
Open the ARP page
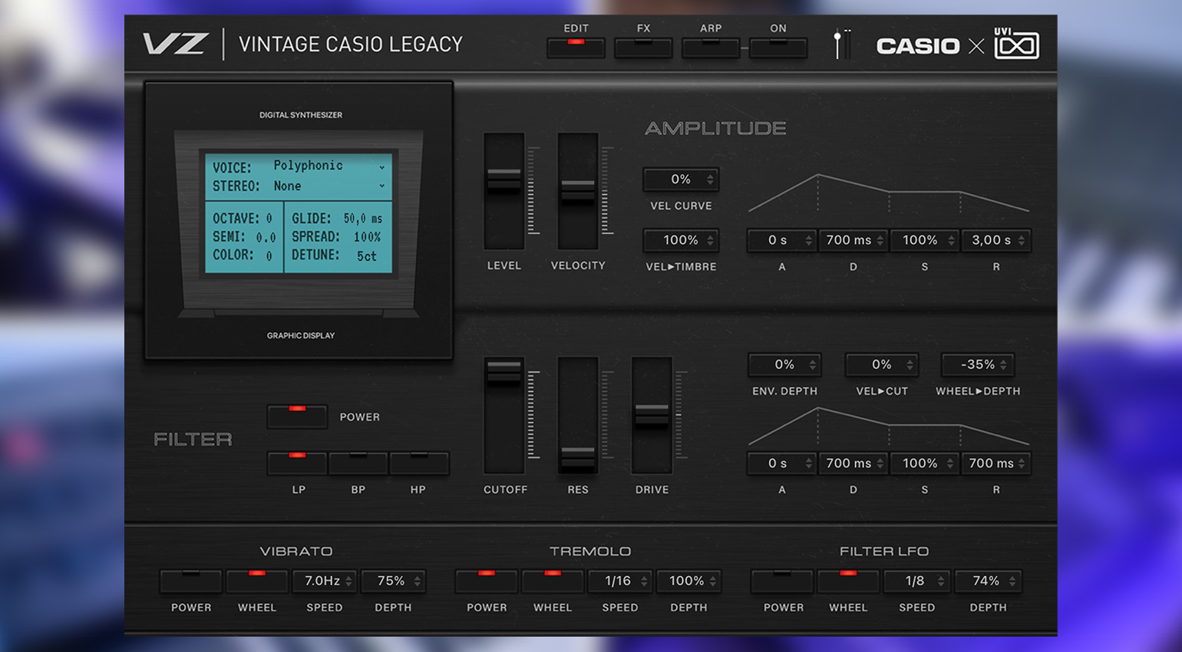pos(711,48)
